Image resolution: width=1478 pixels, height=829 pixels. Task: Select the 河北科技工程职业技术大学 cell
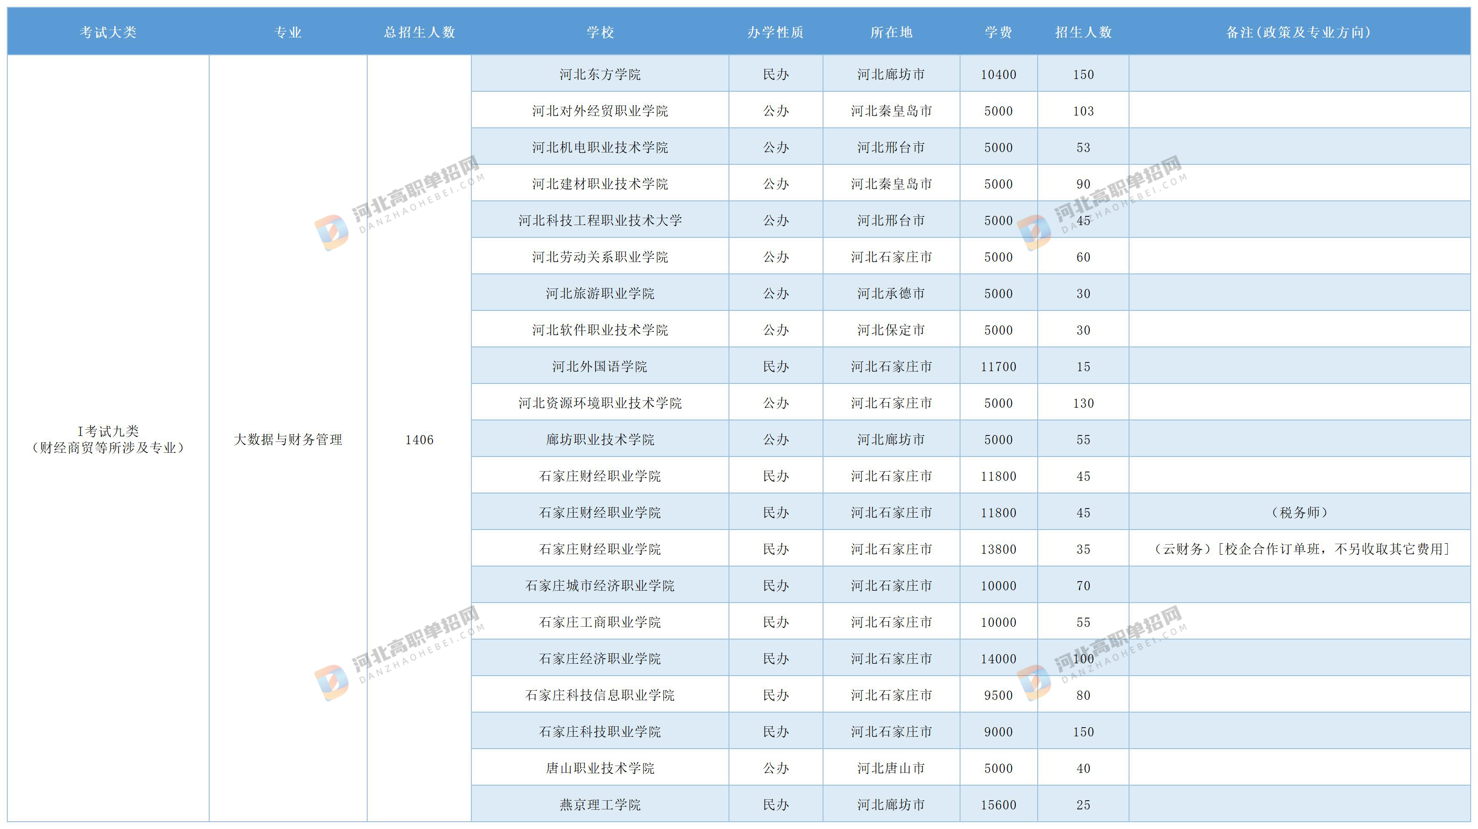pyautogui.click(x=600, y=220)
